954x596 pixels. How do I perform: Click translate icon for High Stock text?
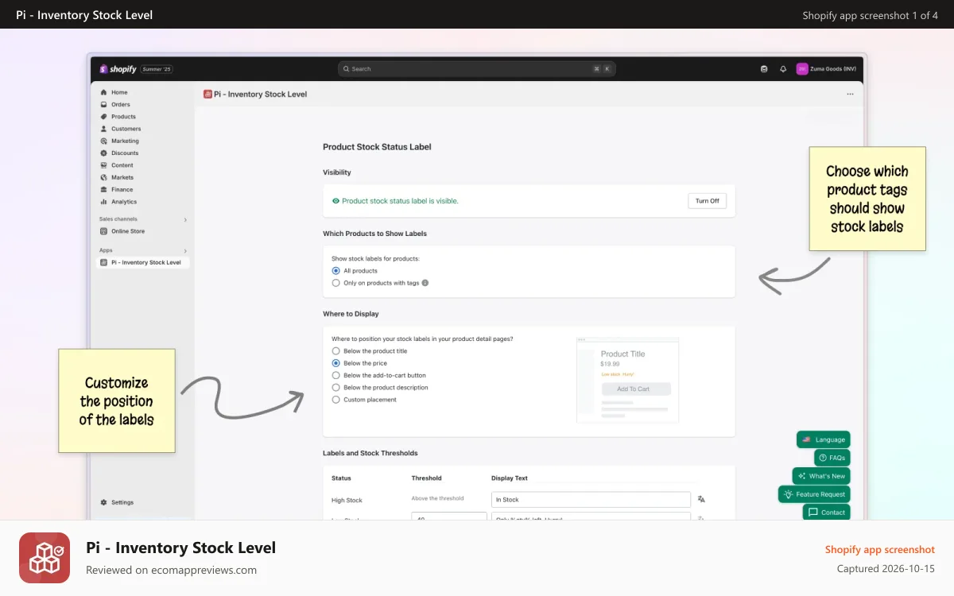tap(701, 499)
